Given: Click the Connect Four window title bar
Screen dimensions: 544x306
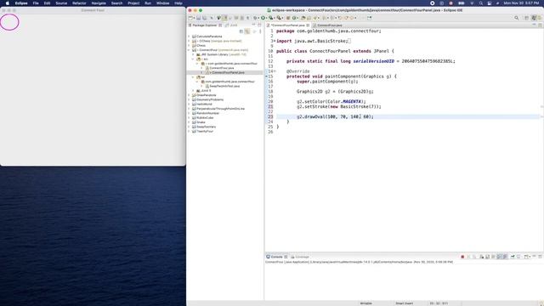Looking at the screenshot, I should pos(93,10).
